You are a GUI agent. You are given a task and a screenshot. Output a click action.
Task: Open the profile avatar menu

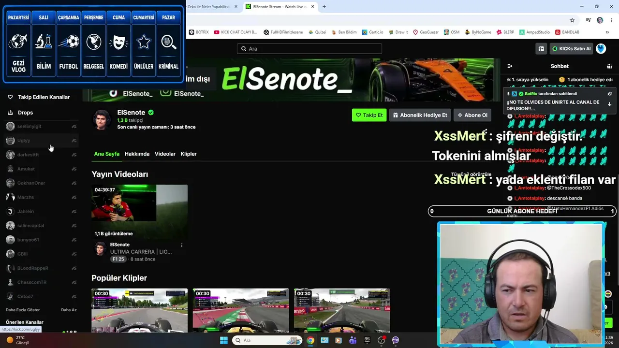tap(601, 49)
